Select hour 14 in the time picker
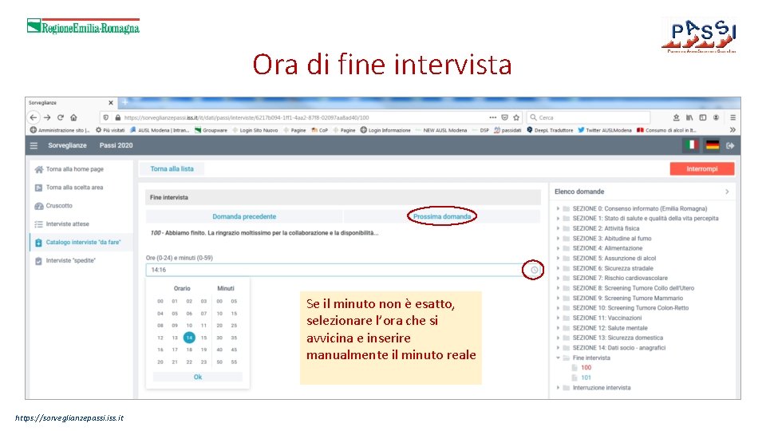 click(x=189, y=337)
